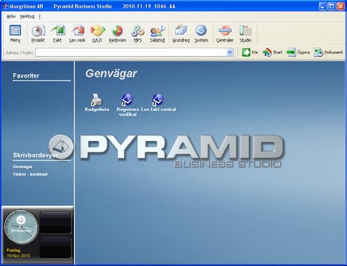Open the System module icon
Viewport: 347px width, 266px height.
click(x=201, y=33)
